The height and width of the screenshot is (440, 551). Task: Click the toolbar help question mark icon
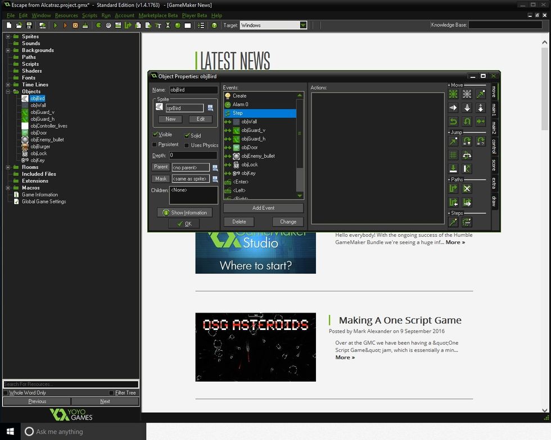214,25
